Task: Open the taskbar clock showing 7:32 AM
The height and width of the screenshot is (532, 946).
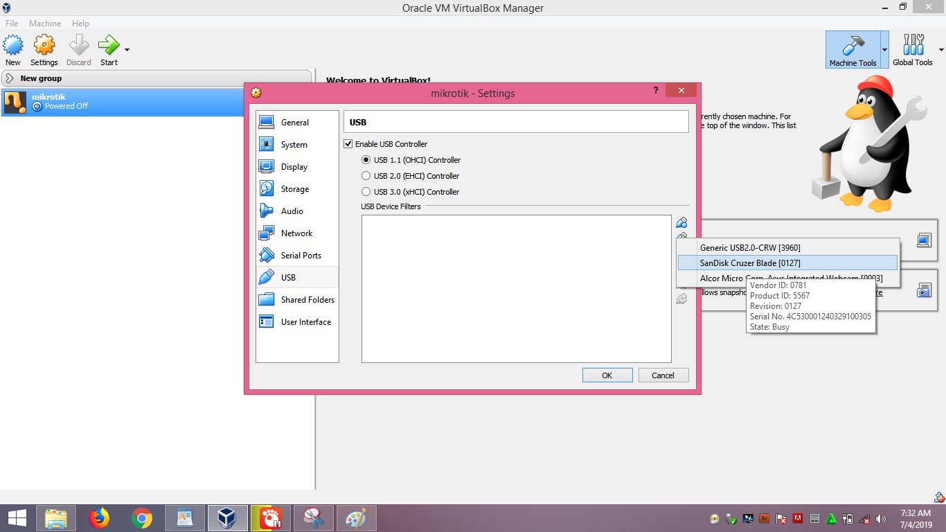Action: (916, 519)
